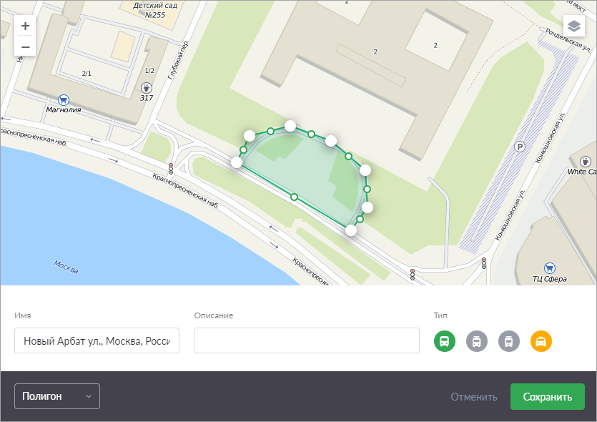This screenshot has width=597, height=422.
Task: Click the White Ca cafe marker icon
Action: coord(586,161)
